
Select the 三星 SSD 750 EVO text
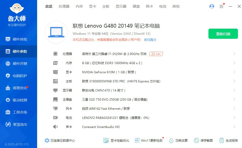(x=115, y=100)
